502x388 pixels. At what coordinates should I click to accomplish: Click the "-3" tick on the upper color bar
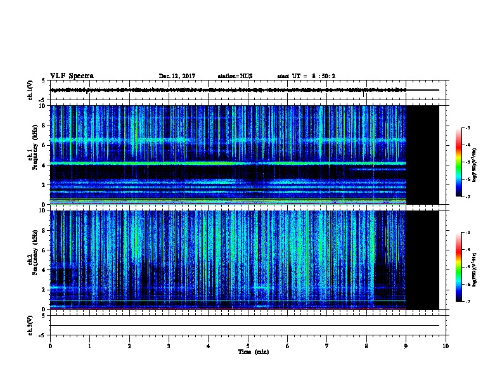tap(467, 127)
